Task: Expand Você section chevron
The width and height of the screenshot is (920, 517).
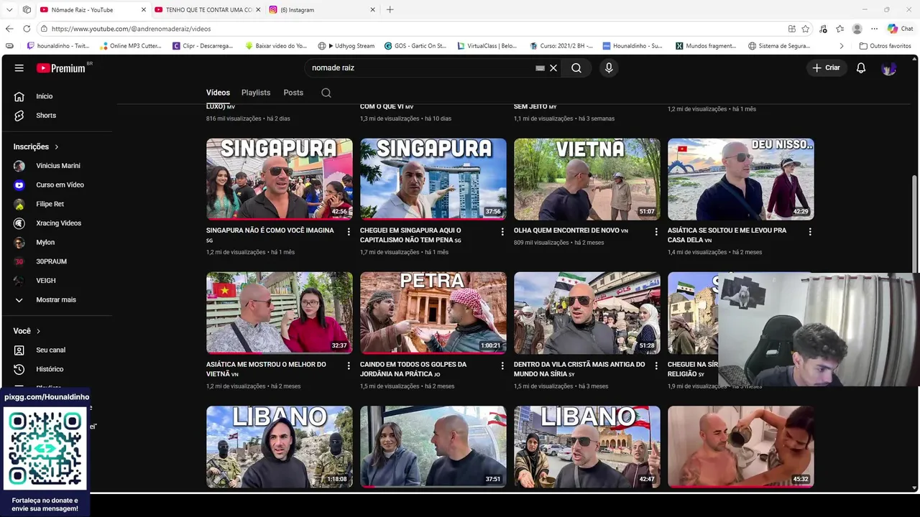Action: click(x=39, y=331)
